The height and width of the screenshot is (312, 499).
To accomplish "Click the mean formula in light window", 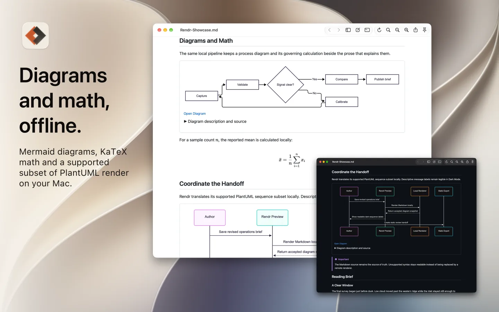I will (292, 160).
